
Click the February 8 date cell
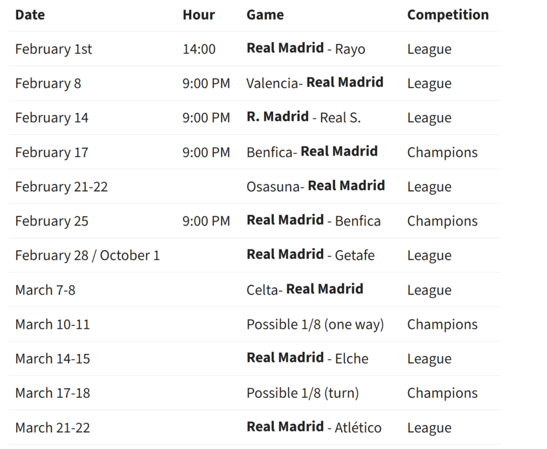[x=48, y=83]
